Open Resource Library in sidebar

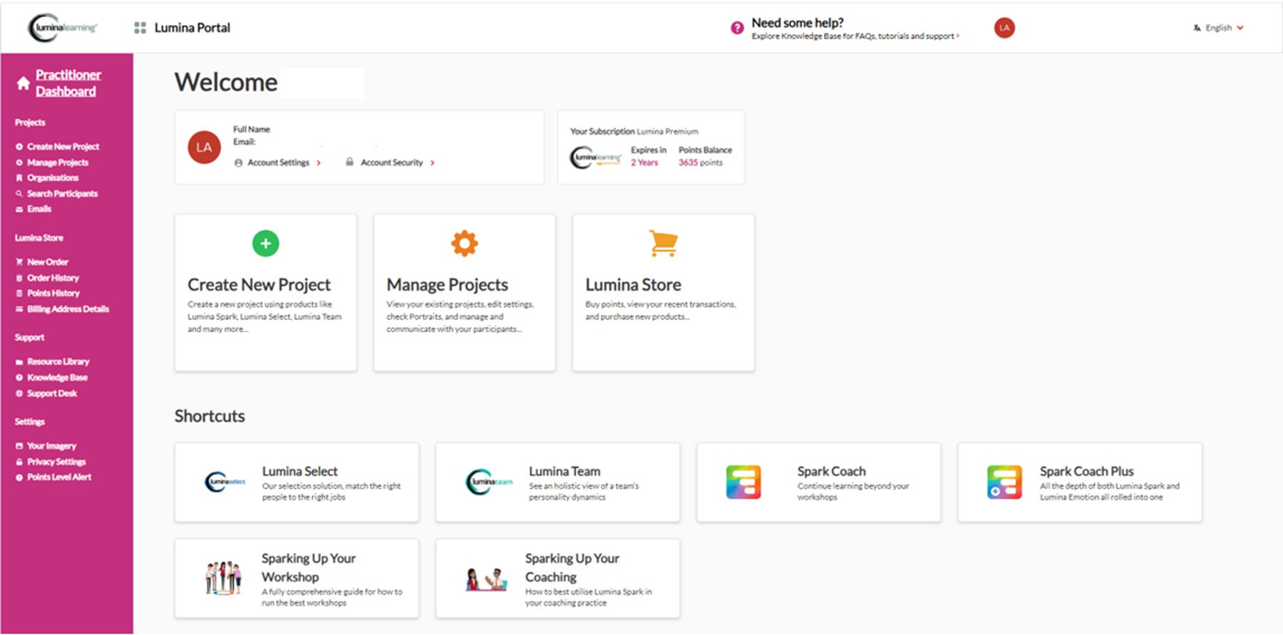58,362
